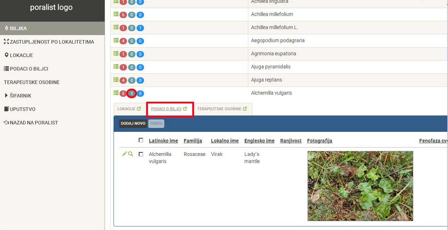Click list icon beside Aegopodium podagraria
The width and height of the screenshot is (448, 230).
[x=116, y=40]
